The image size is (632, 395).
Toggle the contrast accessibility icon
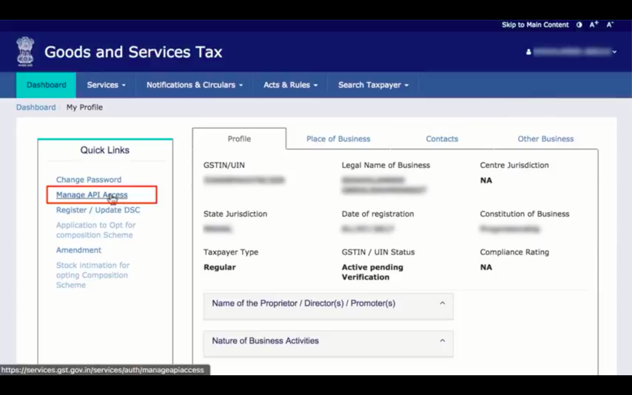tap(579, 25)
